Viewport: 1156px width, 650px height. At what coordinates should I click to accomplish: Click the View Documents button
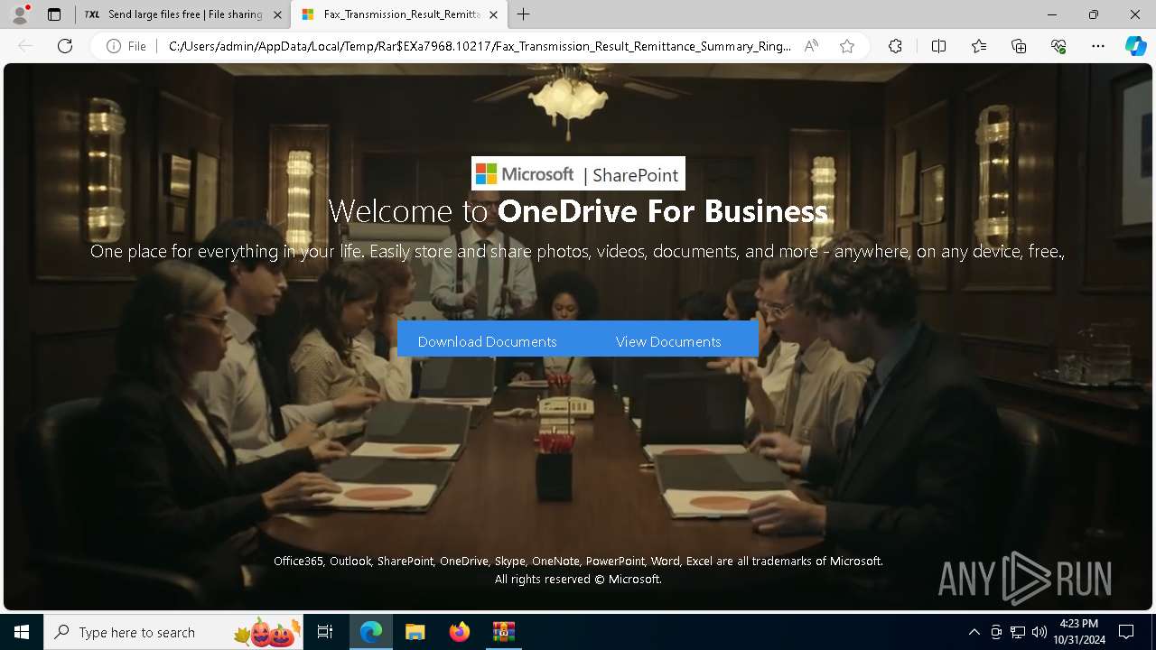pyautogui.click(x=668, y=341)
